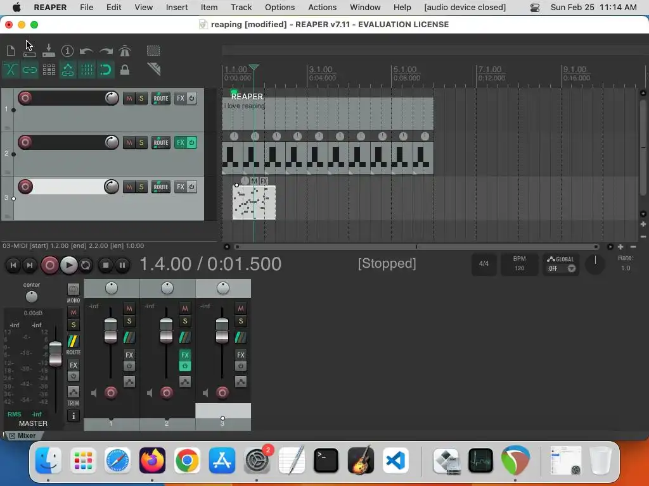This screenshot has width=649, height=486.
Task: Click the BPM 120 tempo field
Action: (x=520, y=264)
